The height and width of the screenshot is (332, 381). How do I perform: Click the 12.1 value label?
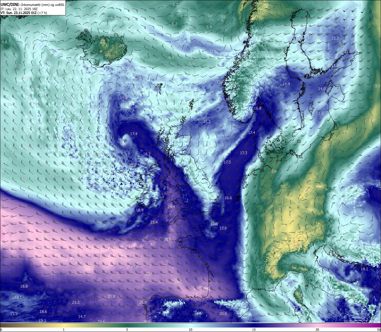point(18,297)
